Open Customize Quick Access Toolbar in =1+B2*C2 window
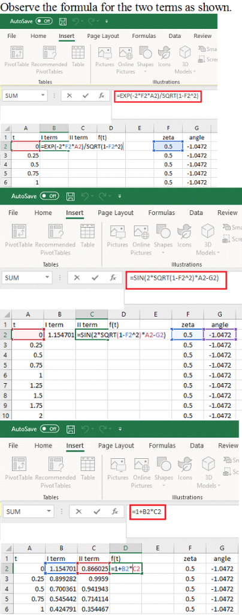Viewport: 242px width, 615px height. (x=119, y=428)
